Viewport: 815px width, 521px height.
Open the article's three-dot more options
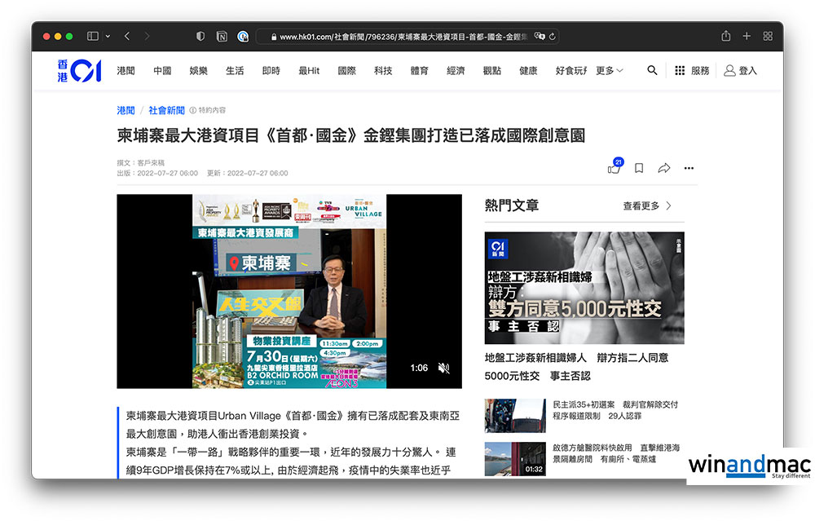coord(689,168)
